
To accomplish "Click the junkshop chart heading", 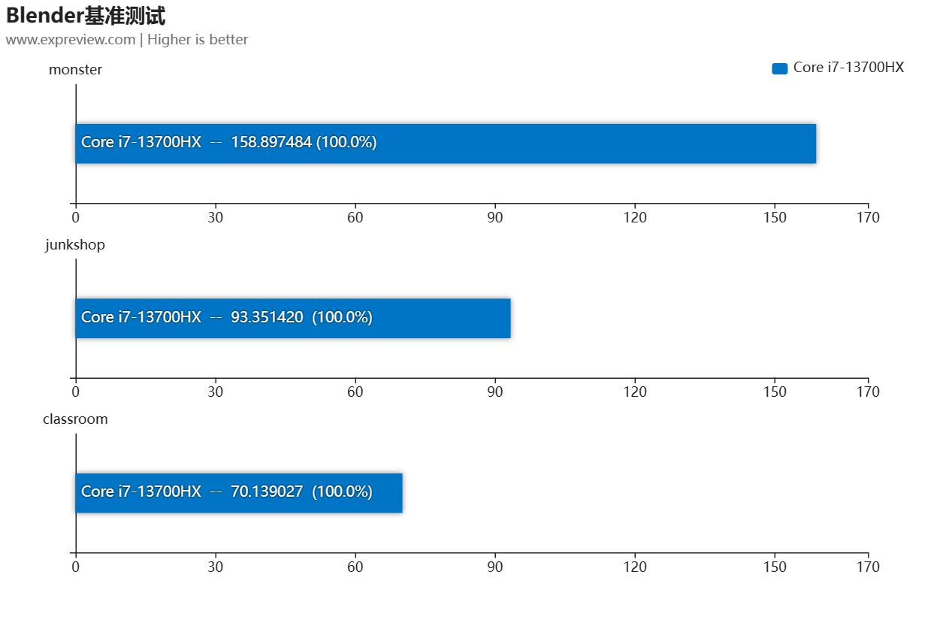I will tap(75, 245).
